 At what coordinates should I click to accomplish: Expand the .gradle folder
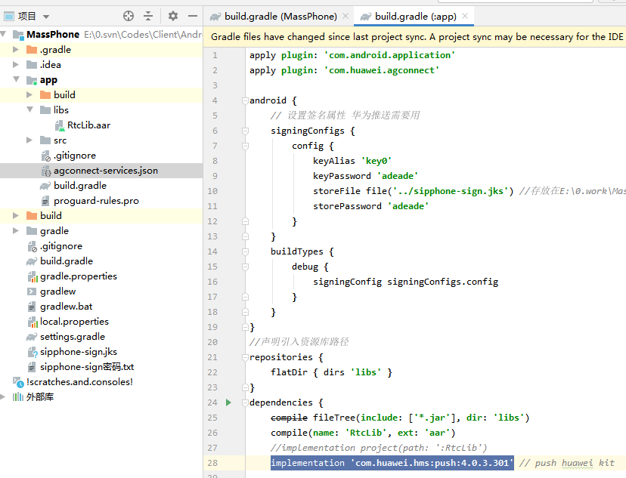[x=16, y=49]
